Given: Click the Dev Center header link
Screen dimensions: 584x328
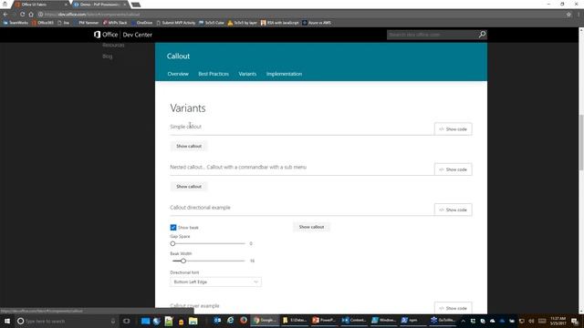Looking at the screenshot, I should (x=138, y=35).
